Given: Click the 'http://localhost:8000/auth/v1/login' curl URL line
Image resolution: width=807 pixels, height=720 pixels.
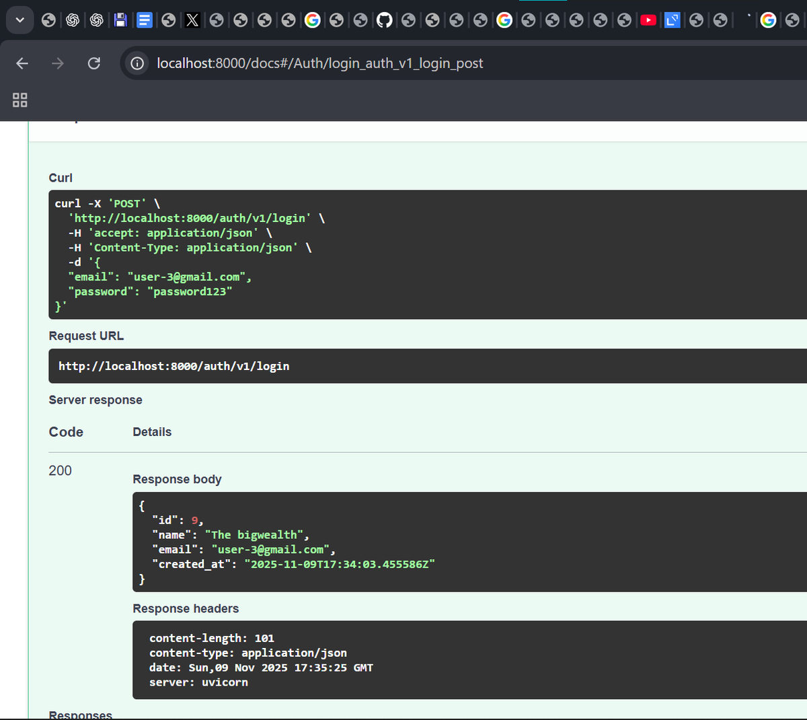Looking at the screenshot, I should pyautogui.click(x=196, y=218).
